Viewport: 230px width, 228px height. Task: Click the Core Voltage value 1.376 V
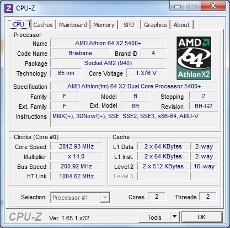coord(146,73)
